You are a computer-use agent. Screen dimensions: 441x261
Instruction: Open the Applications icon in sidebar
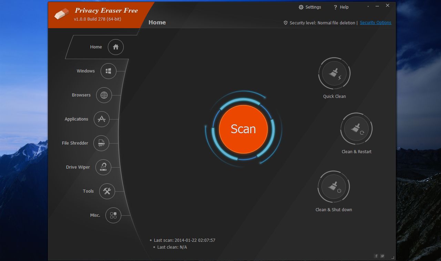coord(102,119)
